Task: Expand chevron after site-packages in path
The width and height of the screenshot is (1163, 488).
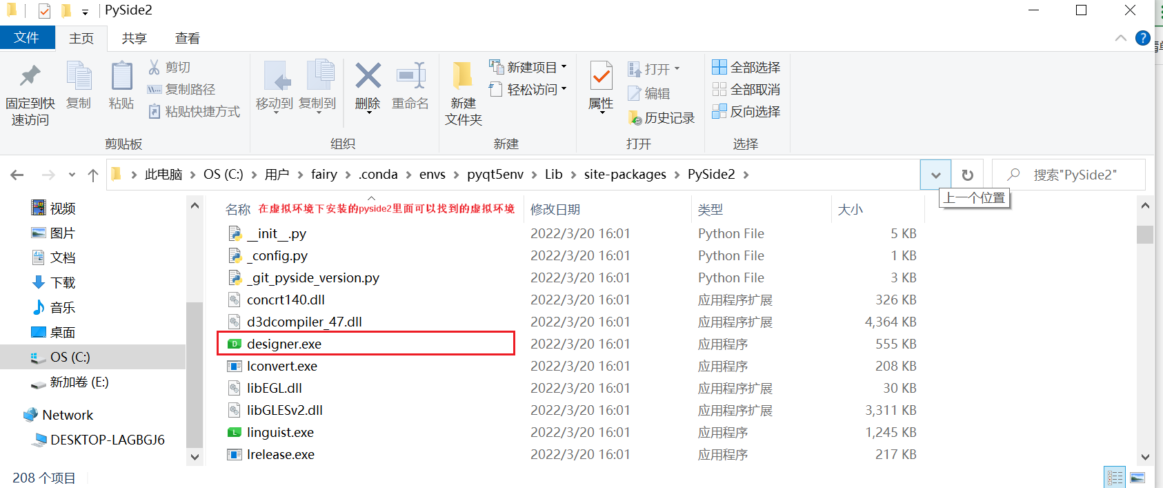Action: pos(677,175)
